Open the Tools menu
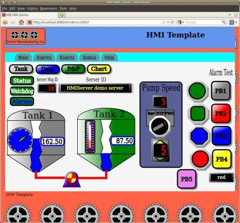Viewport: 240px width, 223px height. pos(63,8)
